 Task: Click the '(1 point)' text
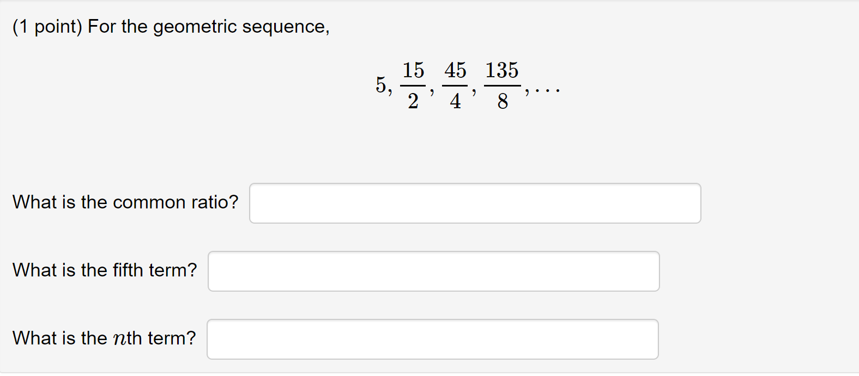click(x=47, y=27)
